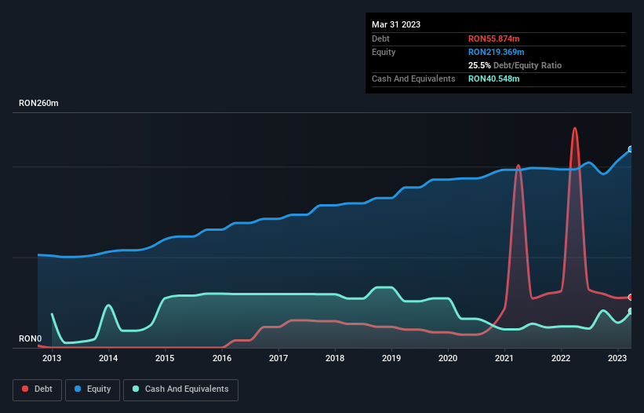Click the RON219.369m equity value
The width and height of the screenshot is (644, 413).
tap(497, 52)
